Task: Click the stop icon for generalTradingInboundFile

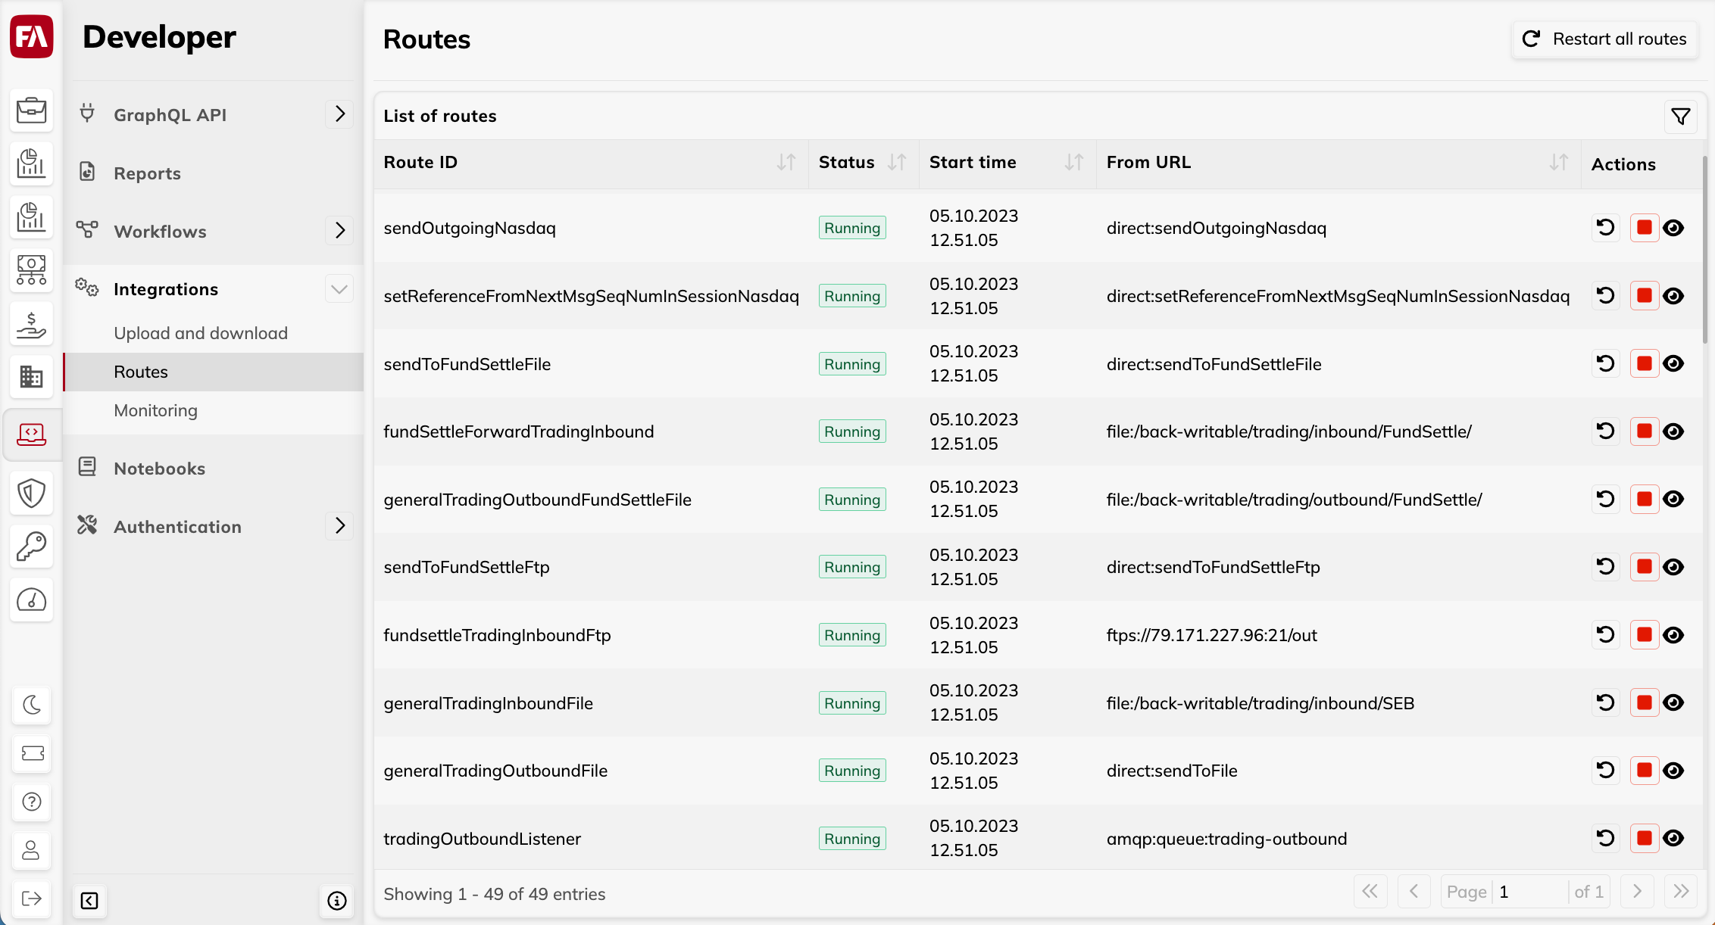Action: point(1643,703)
